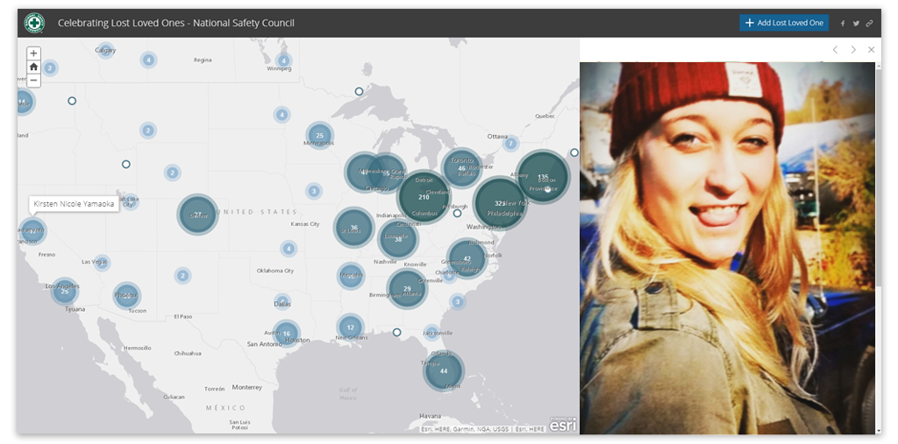
Task: Click the National Safety Council logo
Action: point(34,23)
